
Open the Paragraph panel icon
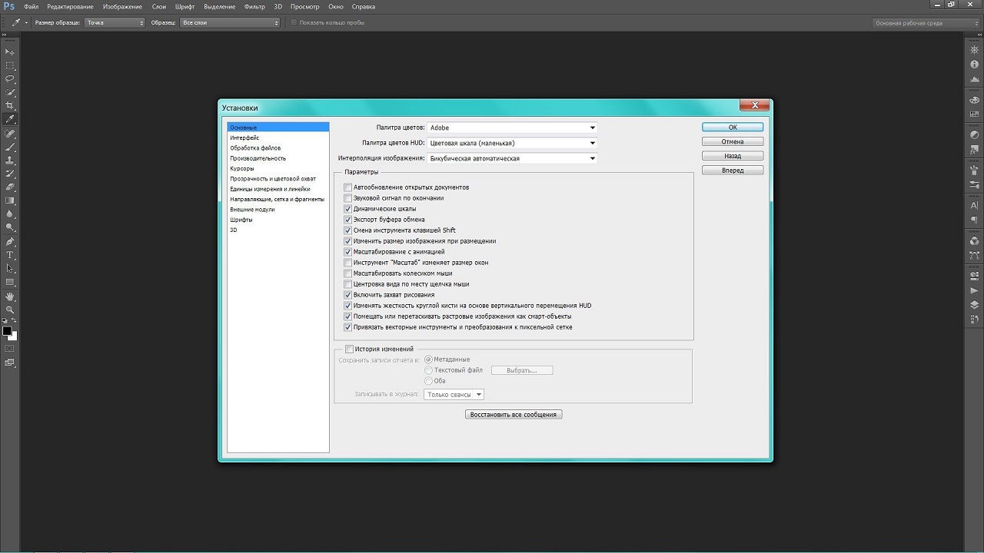975,220
